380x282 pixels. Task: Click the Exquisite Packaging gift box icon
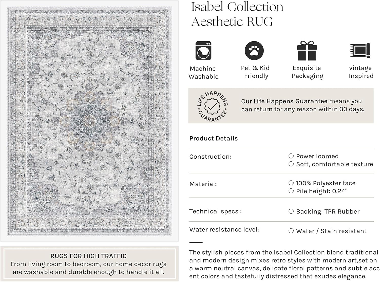click(307, 51)
